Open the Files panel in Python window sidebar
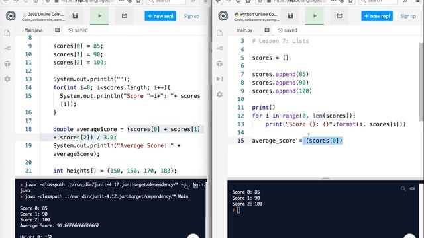The height and width of the screenshot is (238, 424). coord(219,33)
